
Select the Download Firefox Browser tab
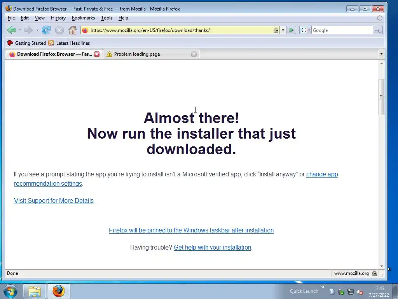coord(54,54)
